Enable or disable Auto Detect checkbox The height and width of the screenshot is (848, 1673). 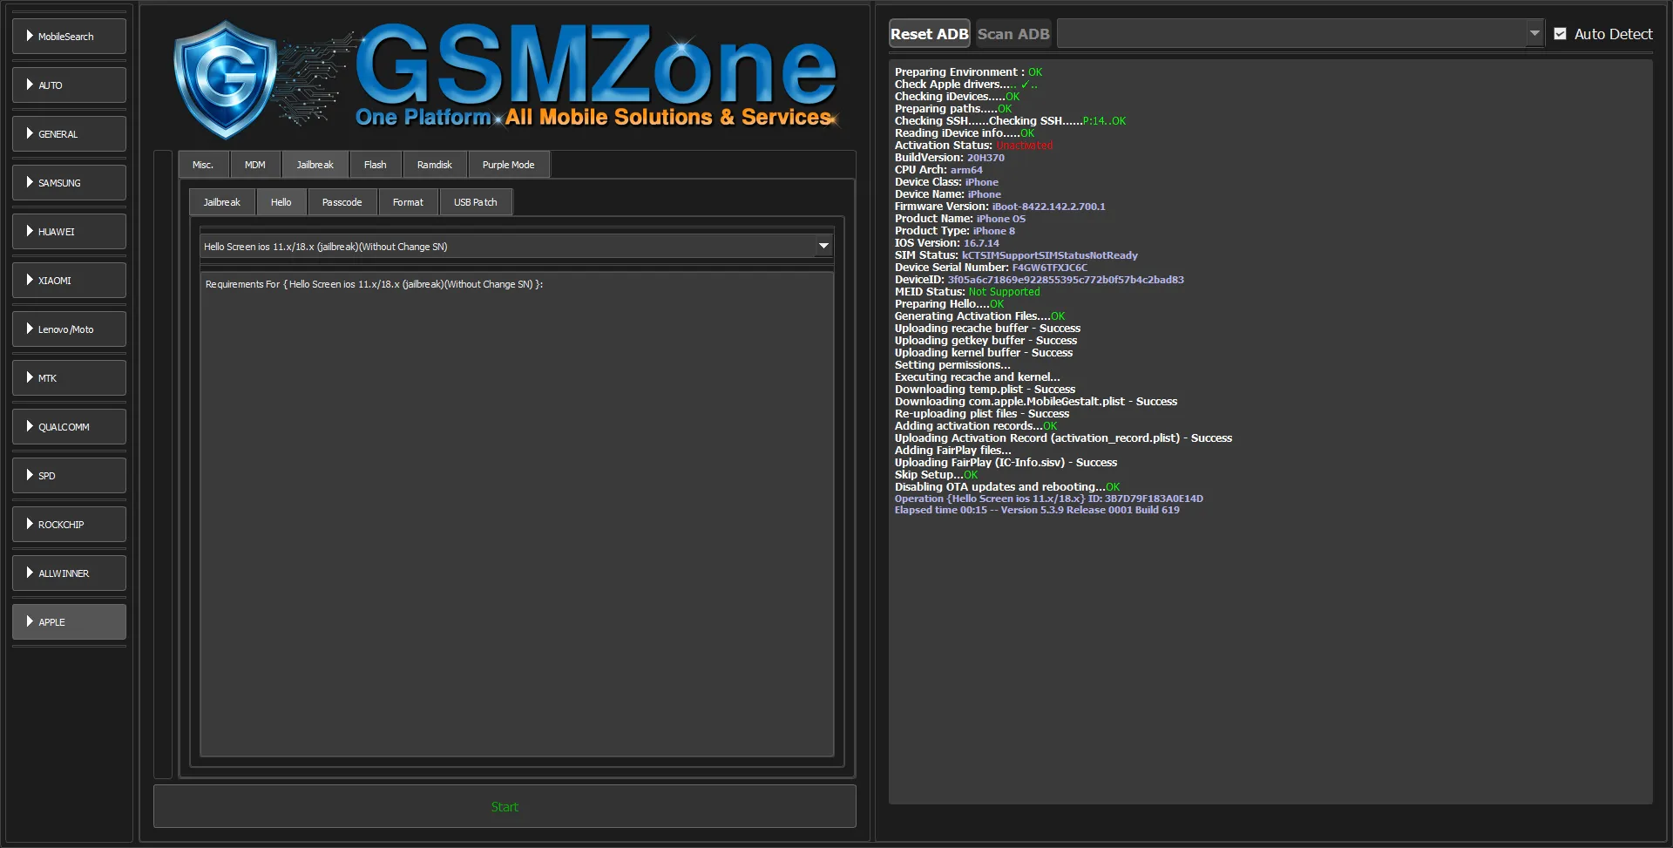click(1561, 34)
